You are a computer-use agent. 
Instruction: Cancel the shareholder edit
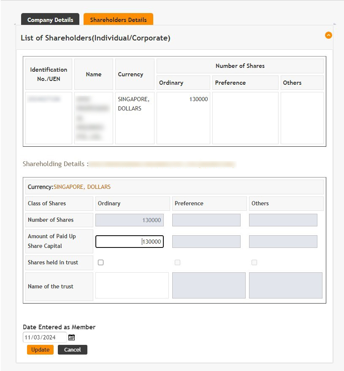coord(72,349)
